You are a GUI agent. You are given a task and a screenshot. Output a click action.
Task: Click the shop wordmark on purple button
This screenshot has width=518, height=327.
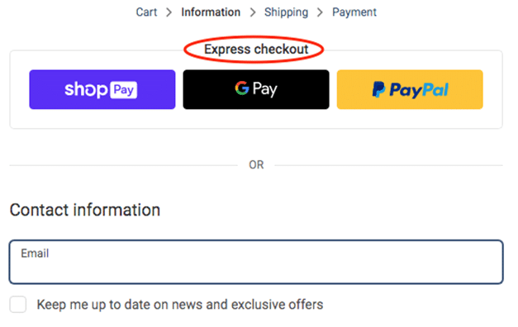pos(86,90)
